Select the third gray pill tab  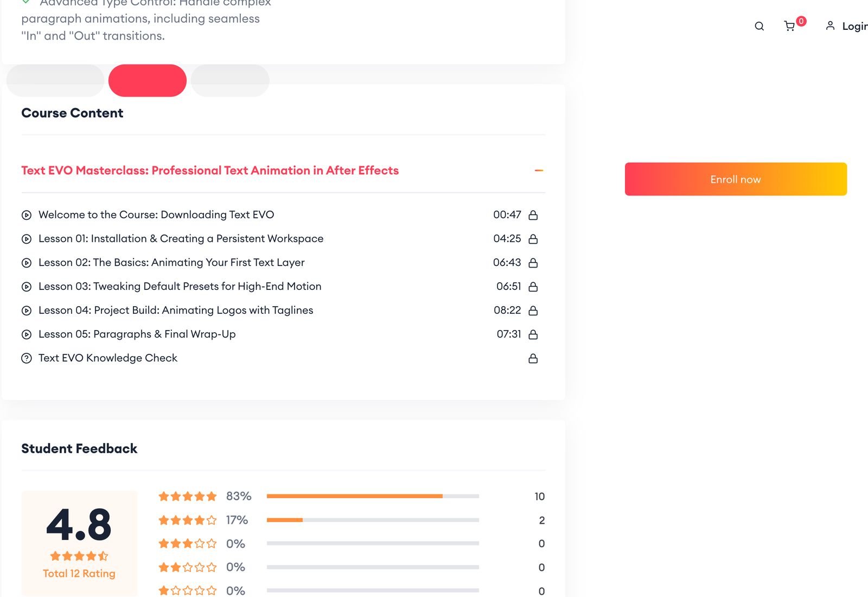click(230, 80)
